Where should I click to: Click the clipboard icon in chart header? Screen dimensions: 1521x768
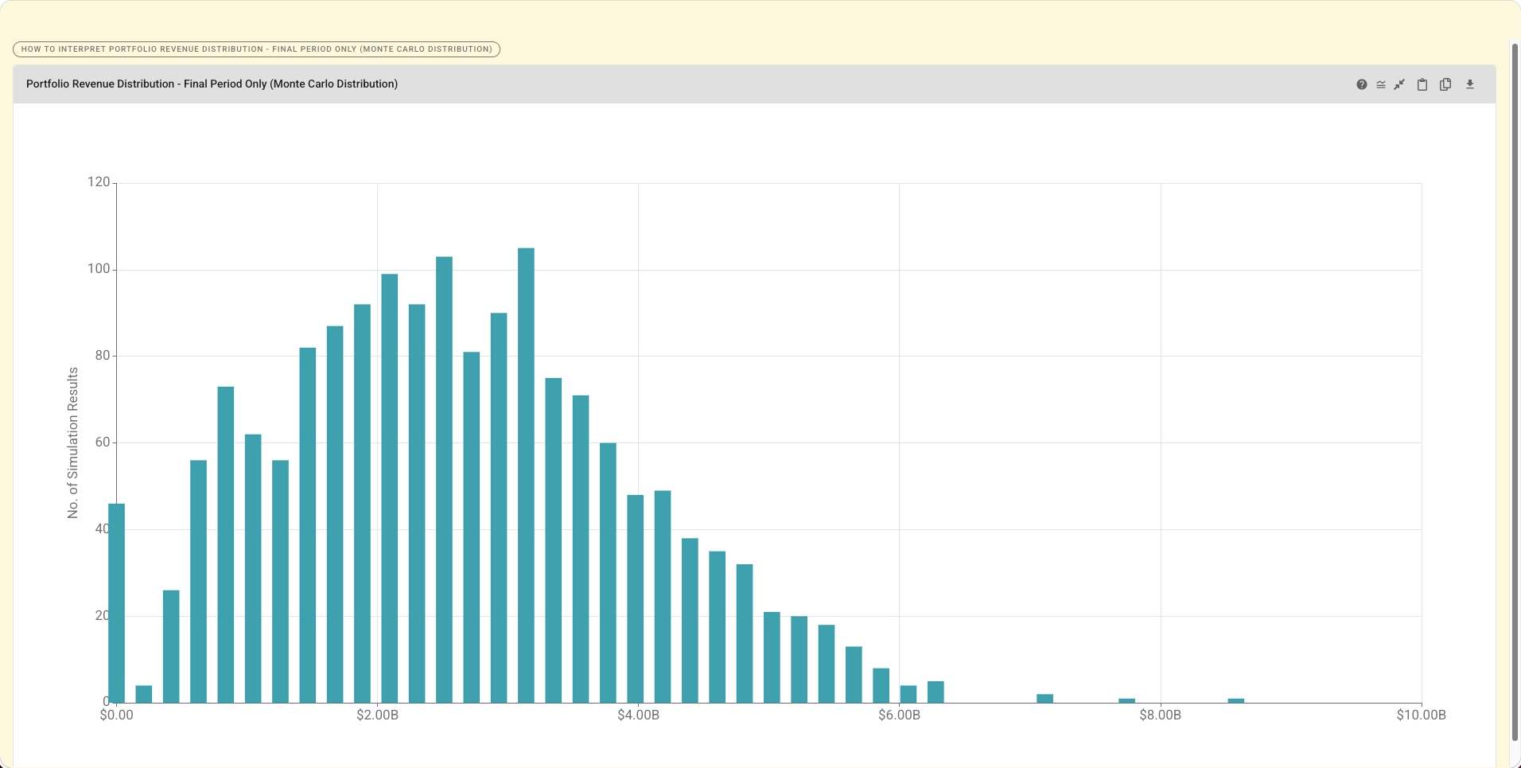point(1422,84)
